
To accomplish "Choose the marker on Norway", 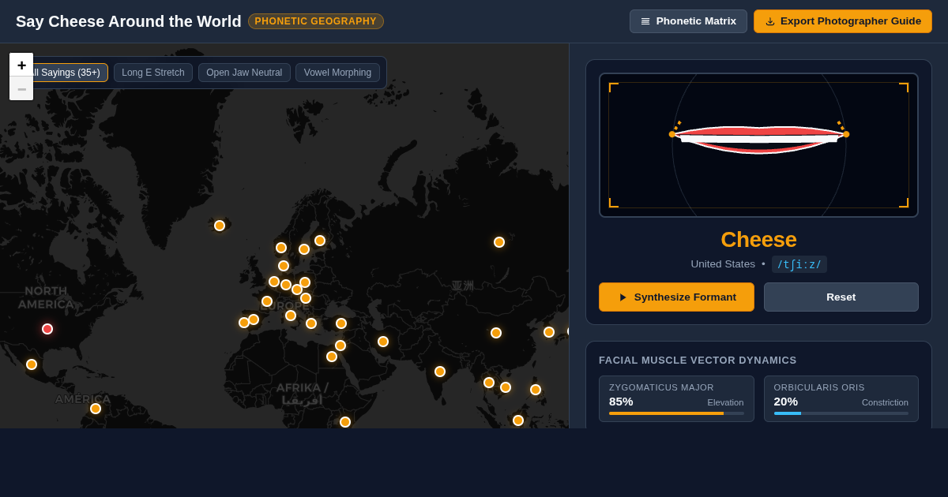I will 281,248.
